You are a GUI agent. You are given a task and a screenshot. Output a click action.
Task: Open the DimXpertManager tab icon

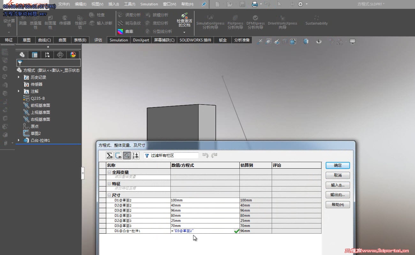[60, 55]
